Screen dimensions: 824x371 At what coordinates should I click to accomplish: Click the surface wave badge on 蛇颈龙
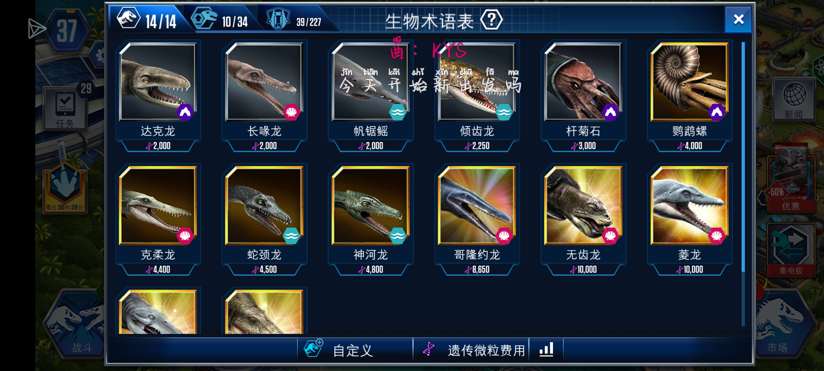coord(291,236)
